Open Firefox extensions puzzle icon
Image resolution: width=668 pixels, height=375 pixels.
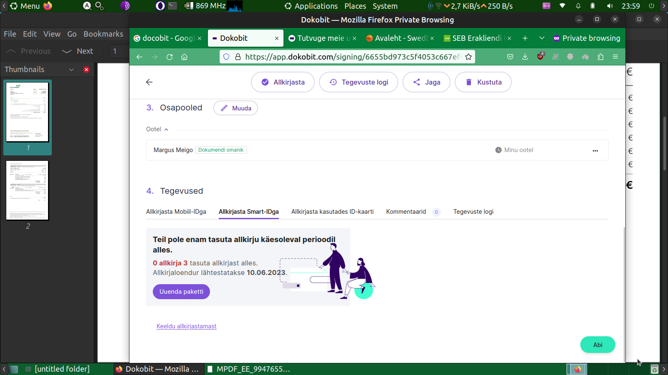click(600, 57)
